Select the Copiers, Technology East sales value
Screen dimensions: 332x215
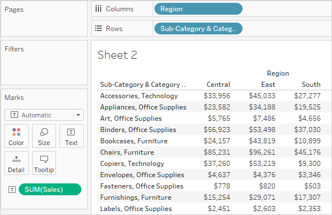(x=262, y=164)
